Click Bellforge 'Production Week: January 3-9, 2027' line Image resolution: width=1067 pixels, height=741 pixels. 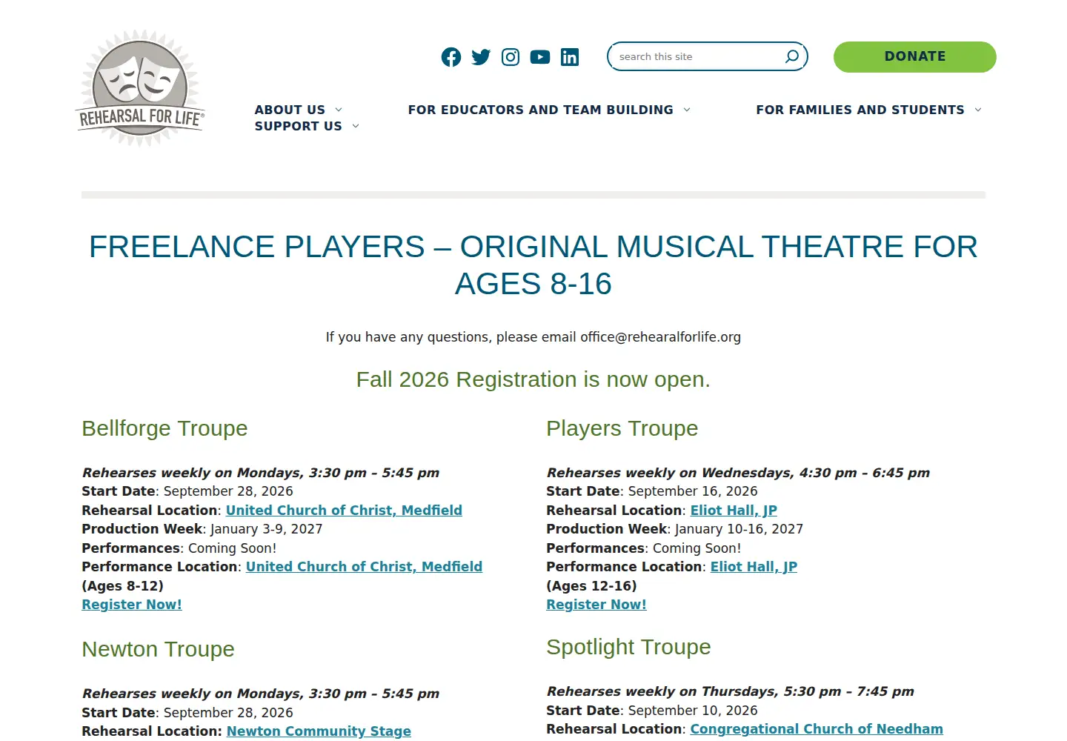202,529
